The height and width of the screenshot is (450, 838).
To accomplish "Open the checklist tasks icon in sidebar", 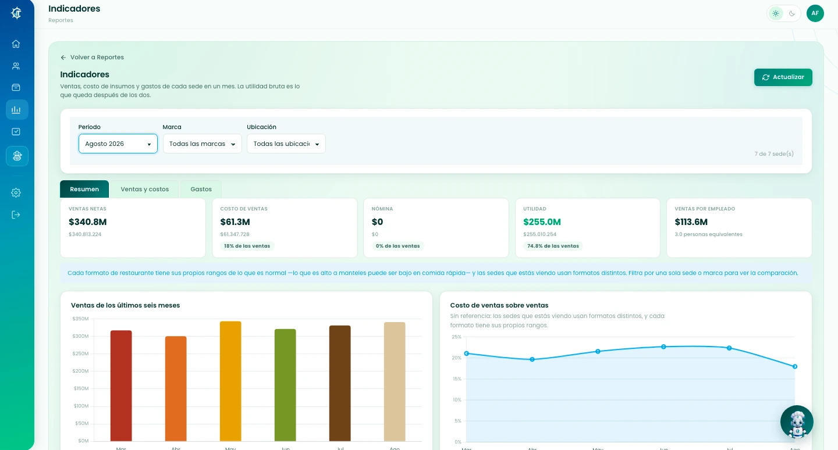I will [x=16, y=132].
